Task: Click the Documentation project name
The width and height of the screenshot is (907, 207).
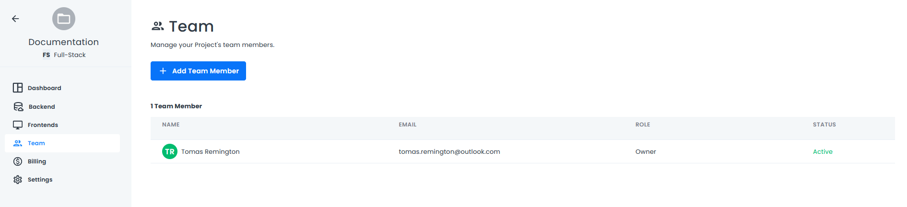Action: (64, 42)
